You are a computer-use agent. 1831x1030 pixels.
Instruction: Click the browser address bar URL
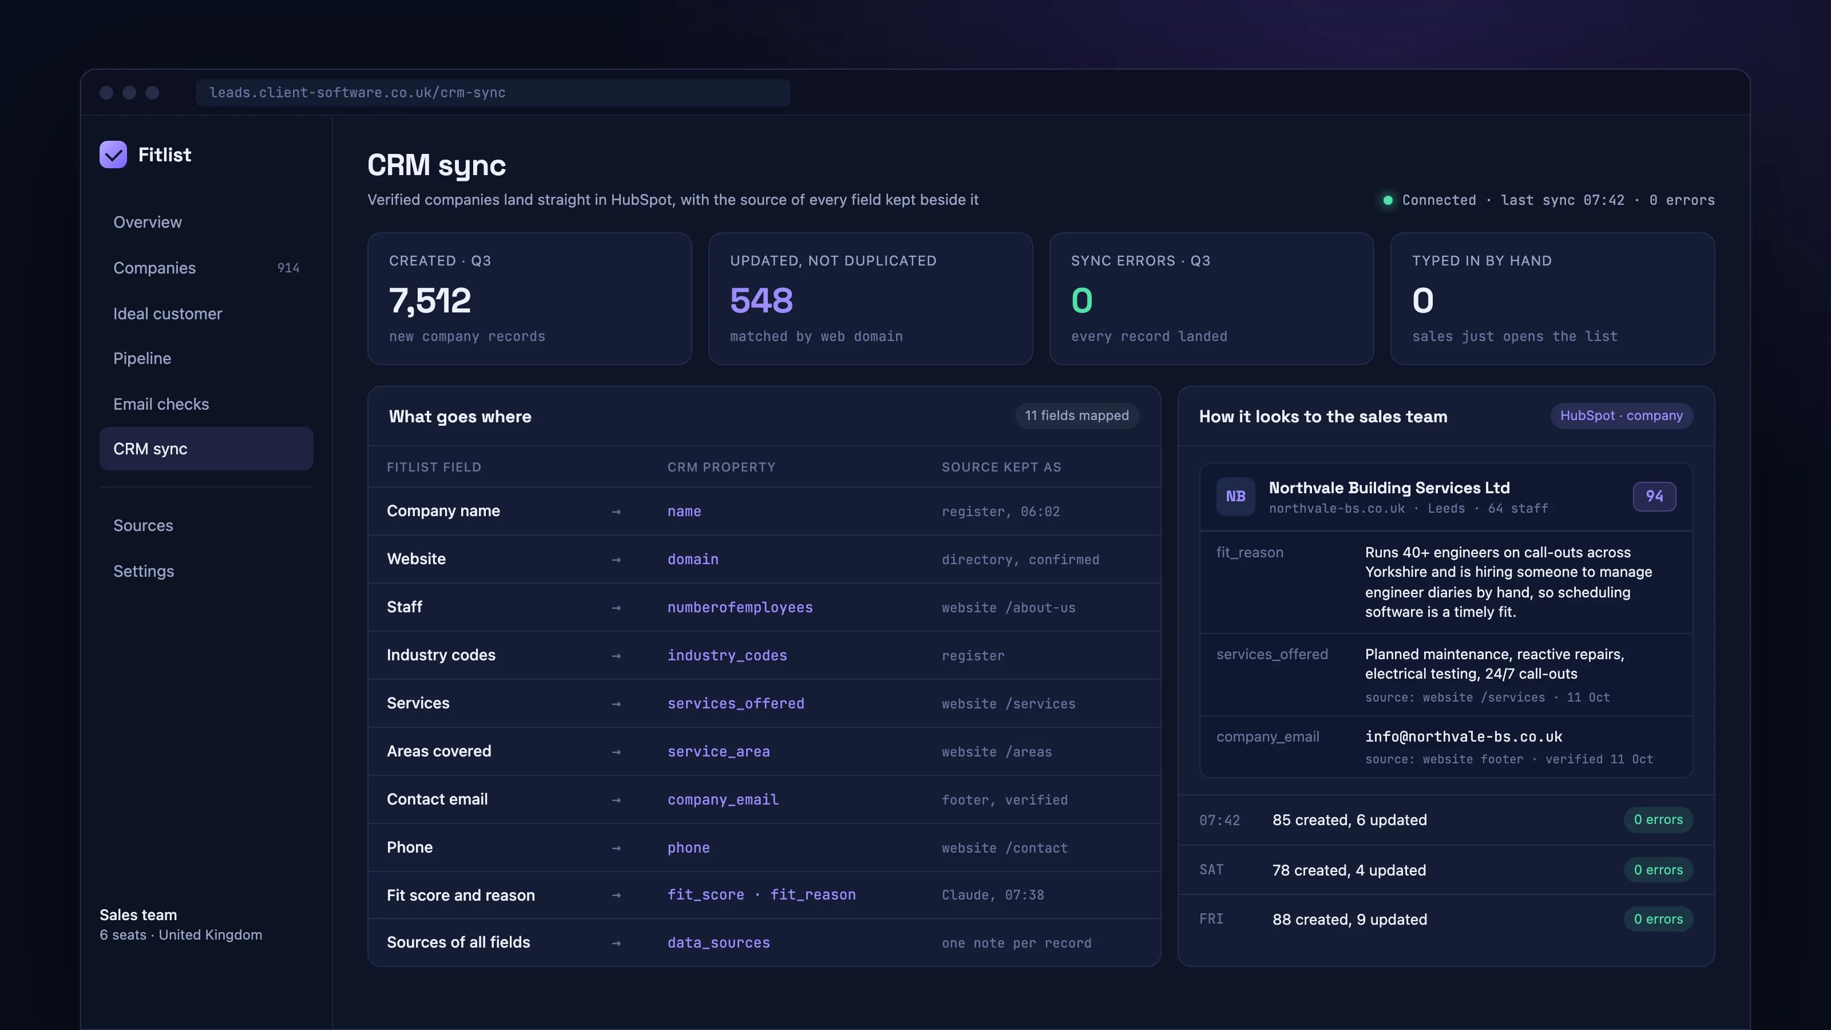(493, 92)
